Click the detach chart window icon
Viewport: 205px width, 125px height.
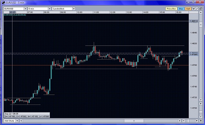[201, 9]
